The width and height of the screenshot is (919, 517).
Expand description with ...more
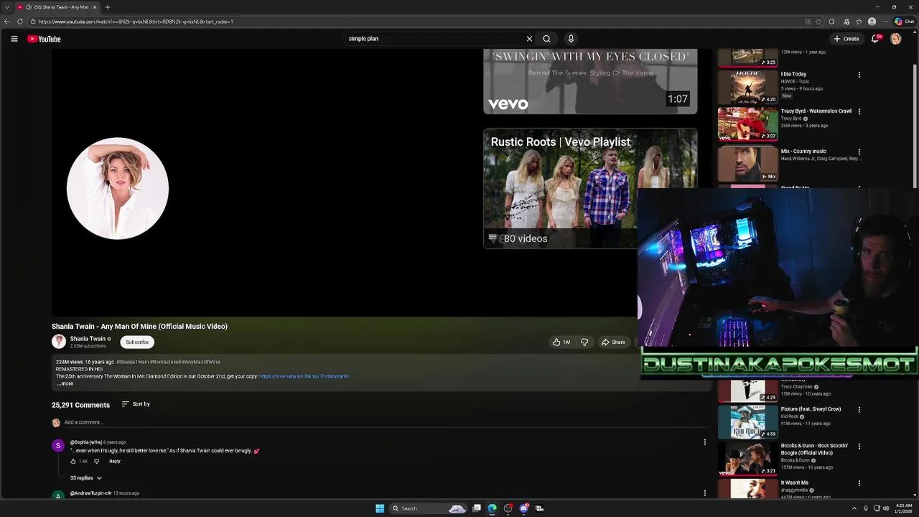[x=65, y=383]
